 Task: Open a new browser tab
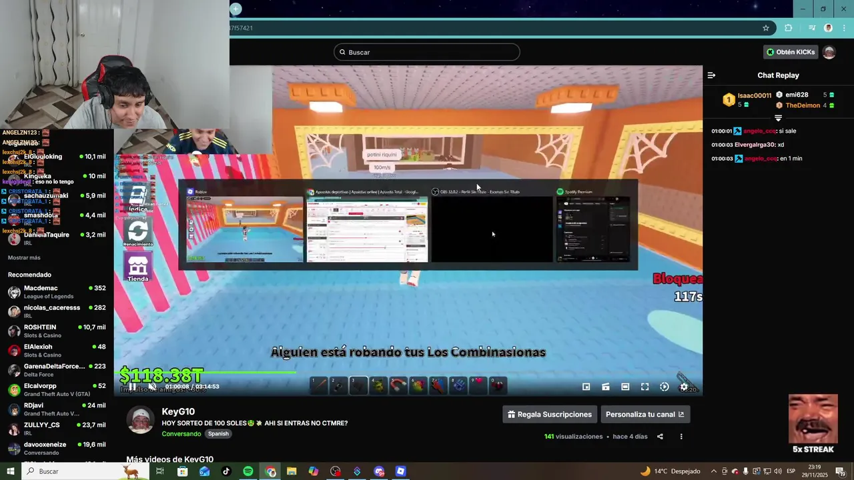click(x=236, y=9)
